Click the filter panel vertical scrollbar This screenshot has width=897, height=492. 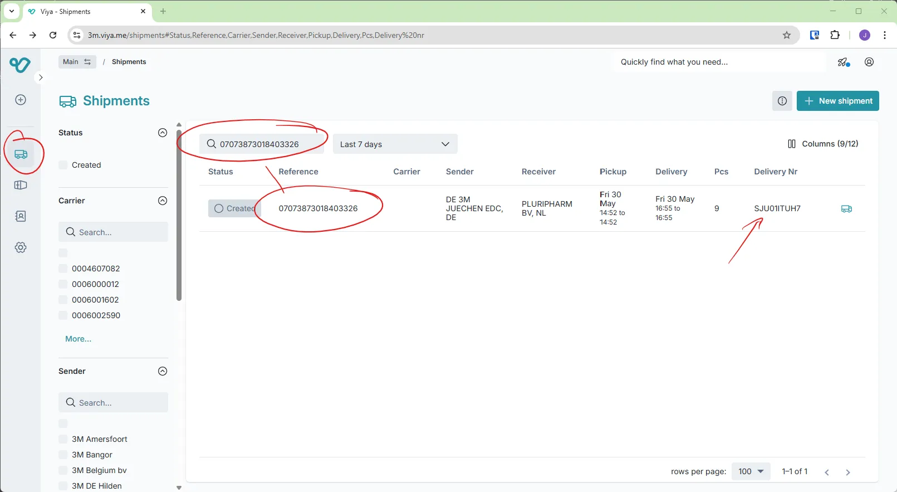click(179, 215)
